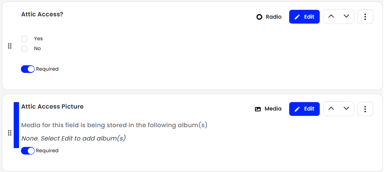Click pencil icon in Attic Access? Edit button
The height and width of the screenshot is (172, 384).
(x=297, y=17)
